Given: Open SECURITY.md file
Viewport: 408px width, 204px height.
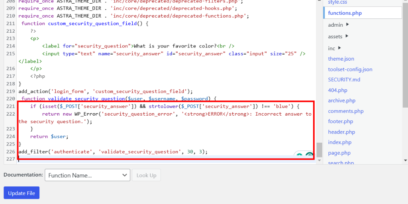Looking at the screenshot, I should coord(344,80).
